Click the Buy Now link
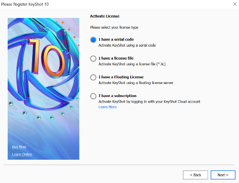The width and height of the screenshot is (239, 183). tap(19, 147)
